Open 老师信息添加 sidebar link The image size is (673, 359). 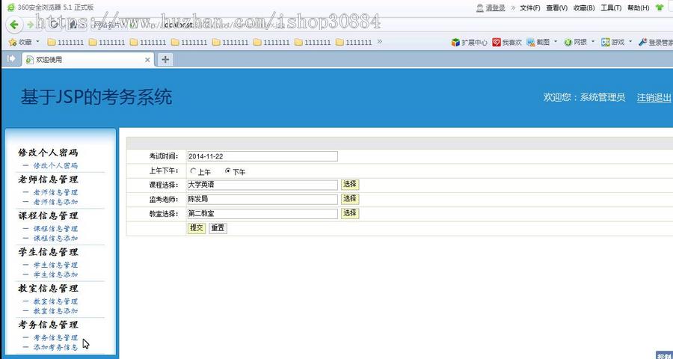coord(55,202)
